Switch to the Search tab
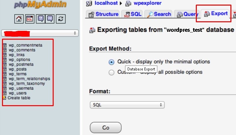 tap(159, 14)
